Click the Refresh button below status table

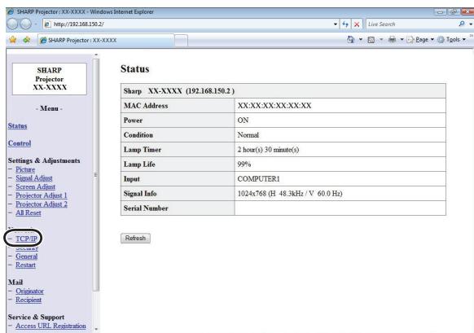(135, 238)
